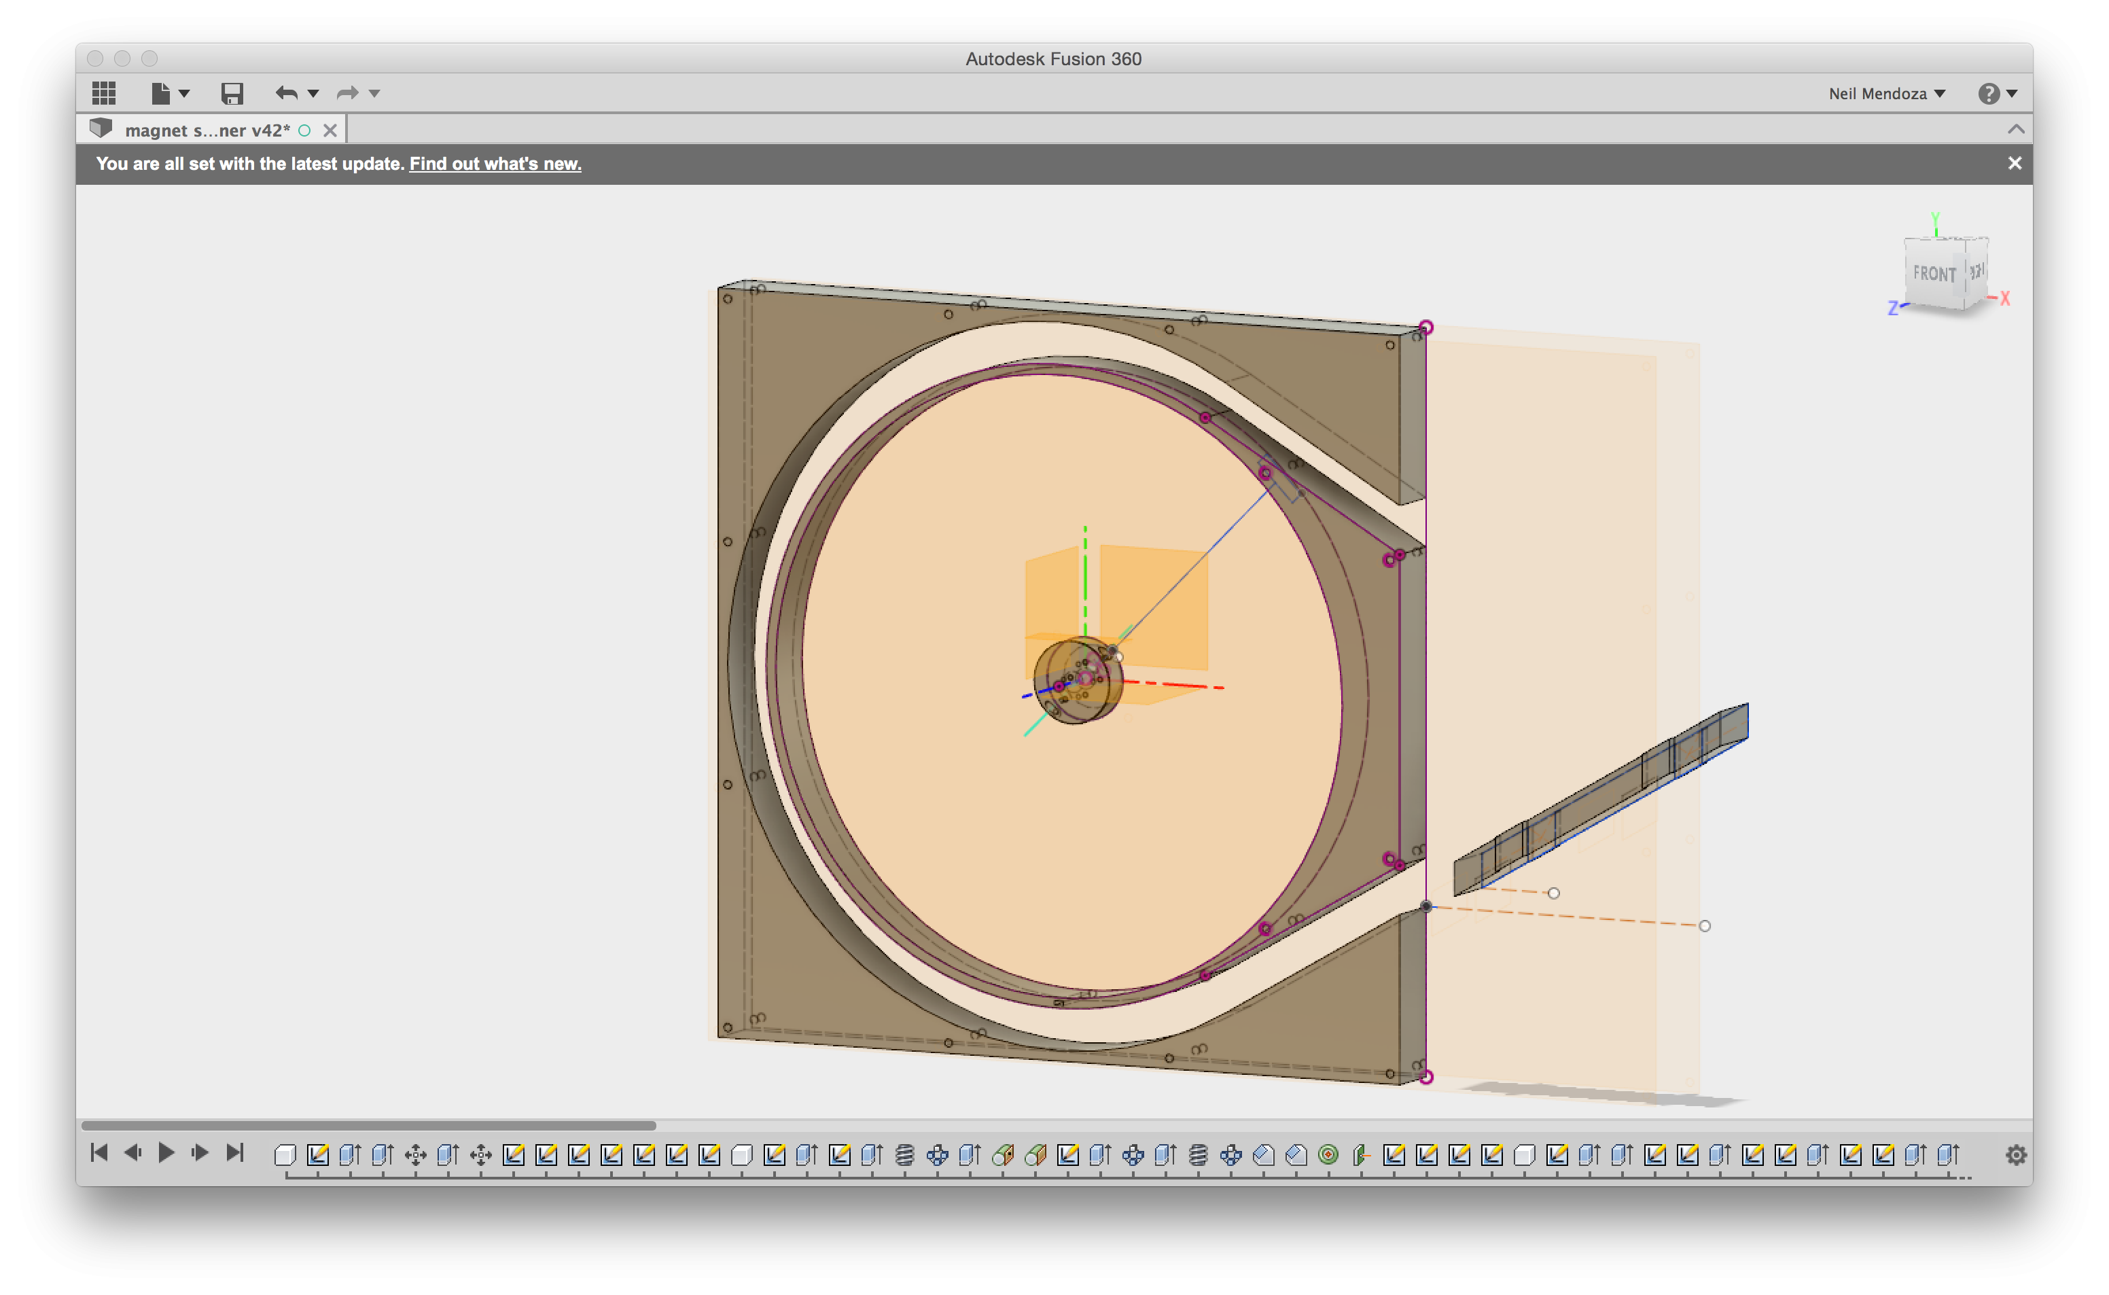Open the redo history dropdown arrow
This screenshot has width=2109, height=1295.
click(374, 93)
